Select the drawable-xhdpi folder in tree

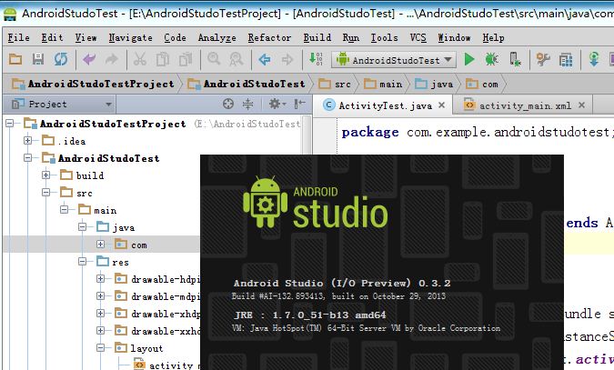point(166,314)
